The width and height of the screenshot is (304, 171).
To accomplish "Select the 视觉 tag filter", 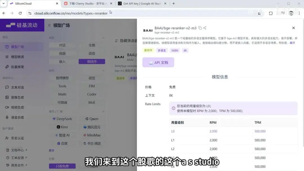I will coord(92,78).
